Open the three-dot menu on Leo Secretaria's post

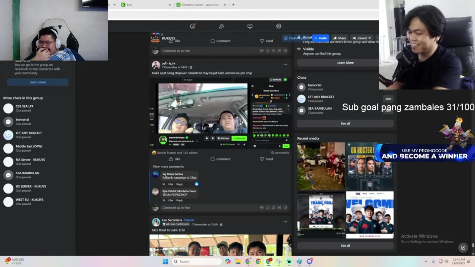tap(285, 222)
